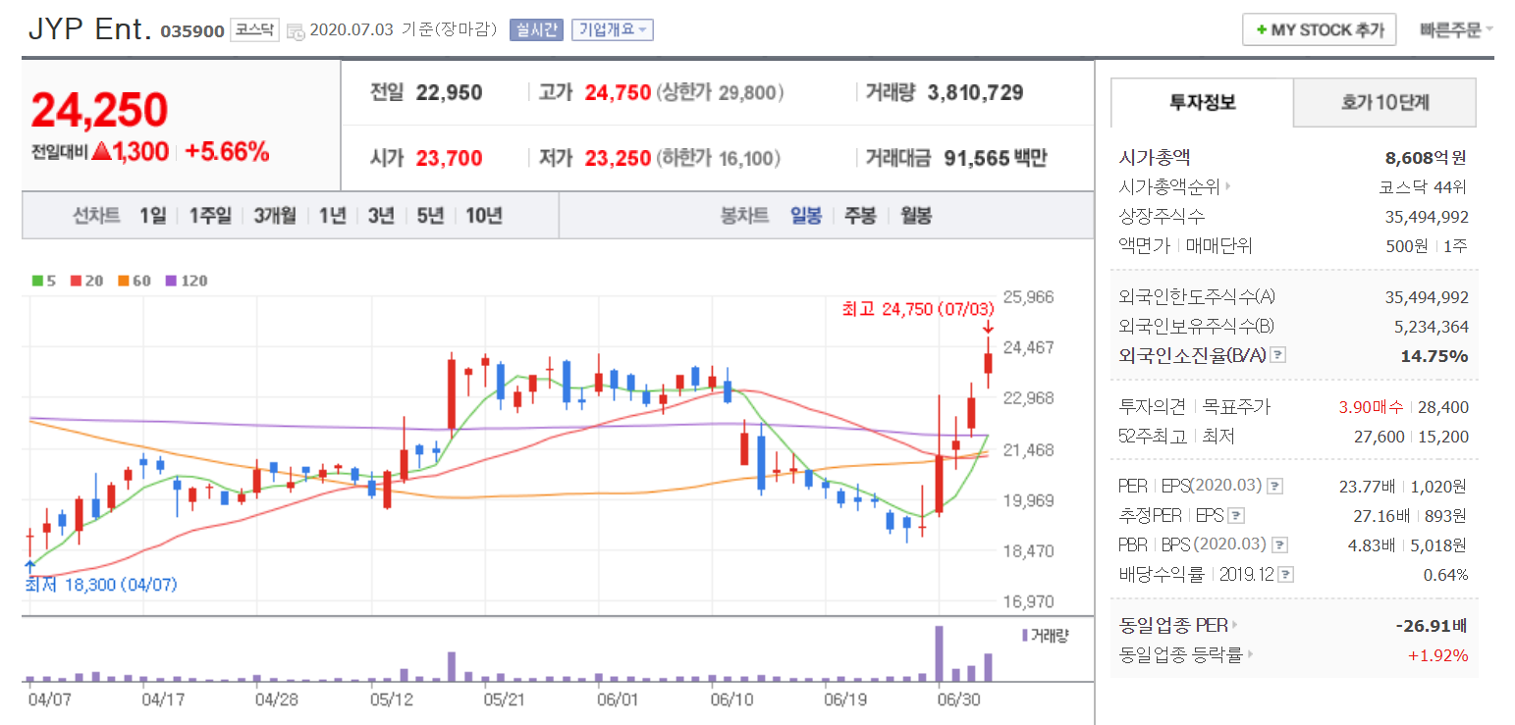The height and width of the screenshot is (725, 1515).
Task: Click the stock code 035900
Action: (191, 31)
